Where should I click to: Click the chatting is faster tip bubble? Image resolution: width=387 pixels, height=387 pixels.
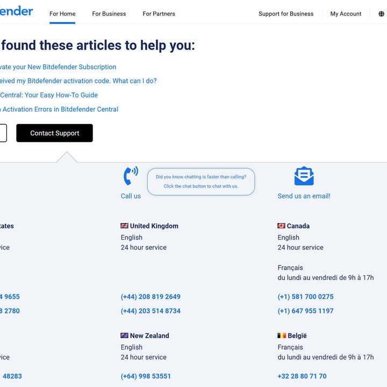coord(201,182)
